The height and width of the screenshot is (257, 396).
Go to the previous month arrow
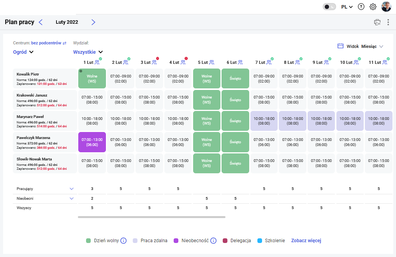click(40, 22)
